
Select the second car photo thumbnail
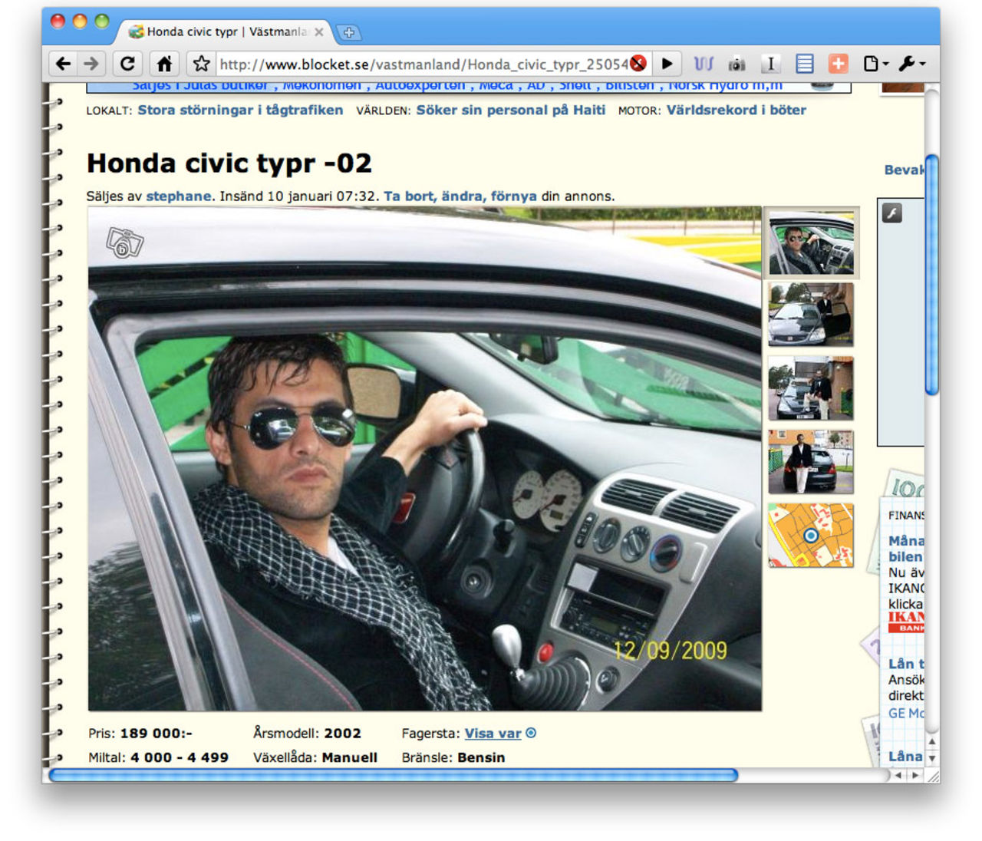(810, 315)
